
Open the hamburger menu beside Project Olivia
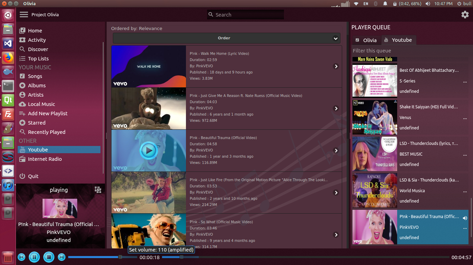pyautogui.click(x=24, y=14)
